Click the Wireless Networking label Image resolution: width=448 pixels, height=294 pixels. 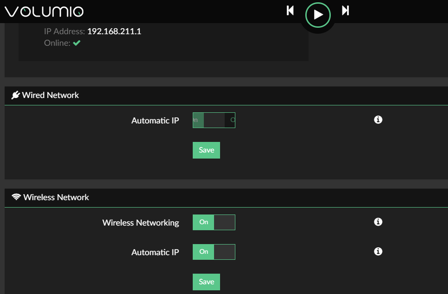click(140, 222)
